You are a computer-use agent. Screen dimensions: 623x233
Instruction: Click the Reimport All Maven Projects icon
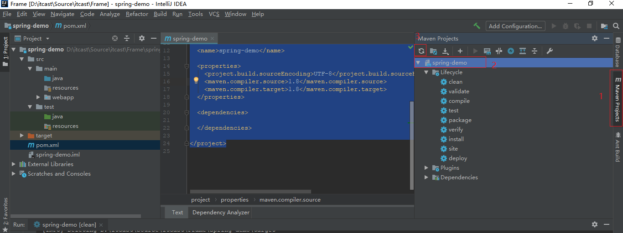click(421, 51)
